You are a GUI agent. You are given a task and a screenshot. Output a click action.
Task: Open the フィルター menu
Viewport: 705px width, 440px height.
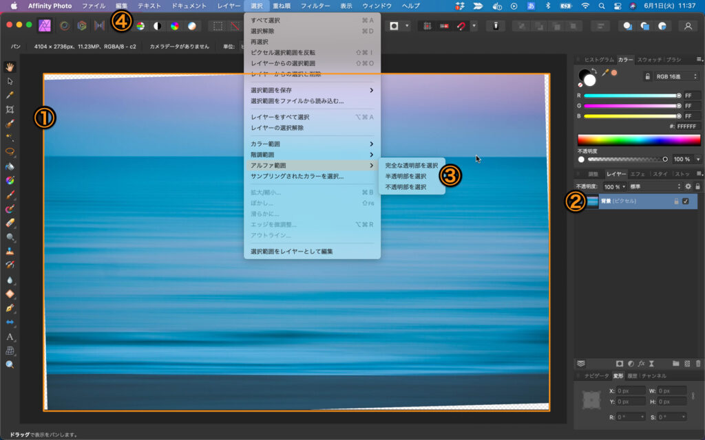point(315,5)
